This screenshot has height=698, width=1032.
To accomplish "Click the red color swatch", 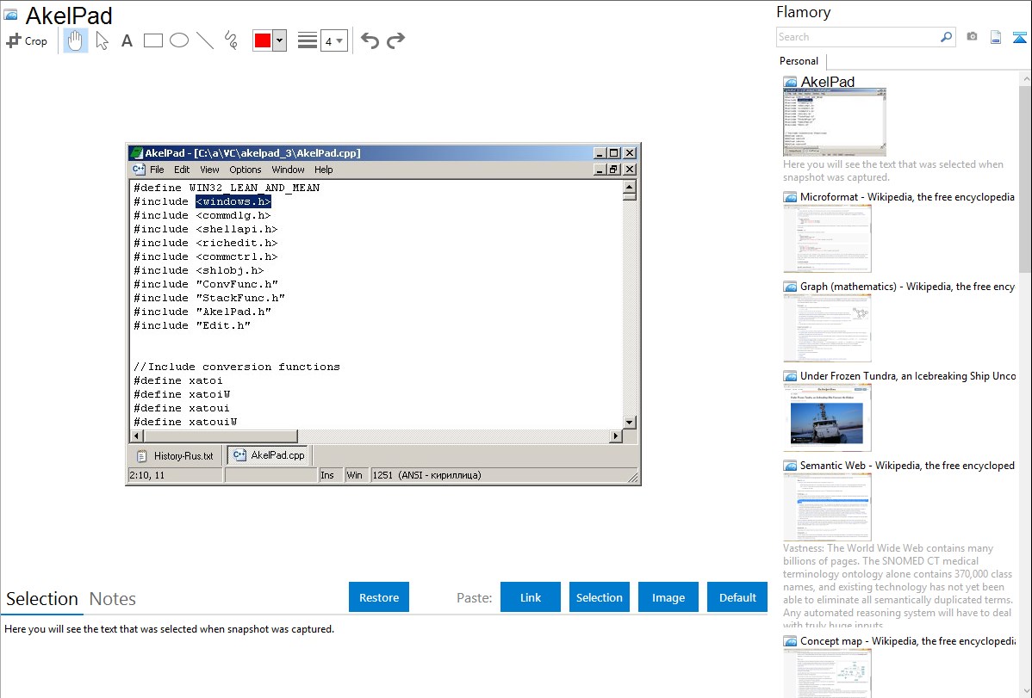I will 263,40.
